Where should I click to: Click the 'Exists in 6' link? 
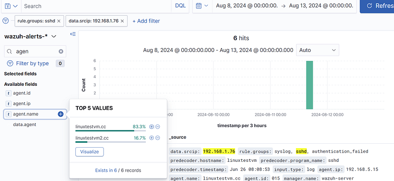tap(106, 170)
